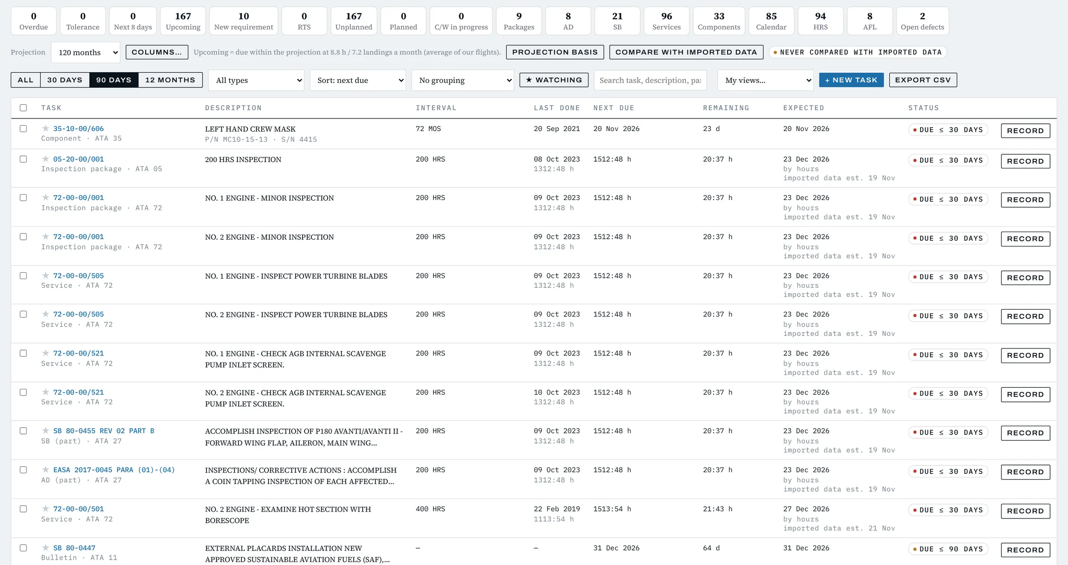Select the 30 DAYS range tab

point(65,80)
